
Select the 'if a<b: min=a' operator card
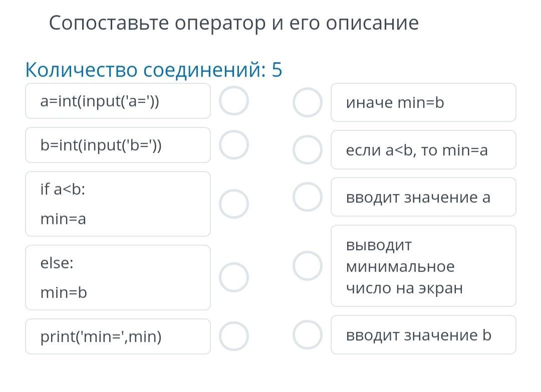coord(118,204)
